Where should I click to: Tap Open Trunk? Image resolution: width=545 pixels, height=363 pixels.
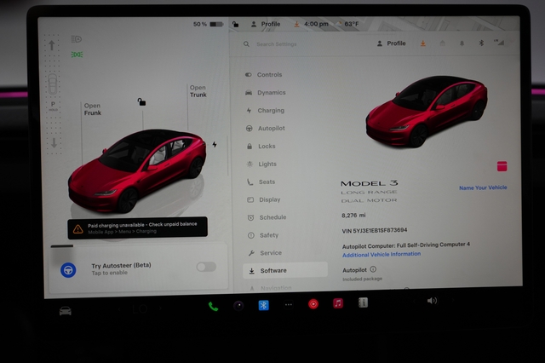coord(198,91)
